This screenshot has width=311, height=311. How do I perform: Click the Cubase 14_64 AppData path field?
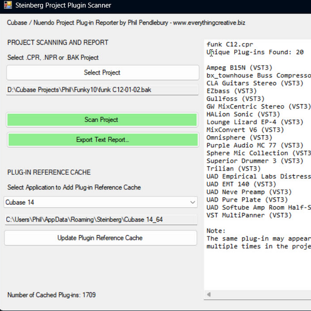click(x=101, y=220)
